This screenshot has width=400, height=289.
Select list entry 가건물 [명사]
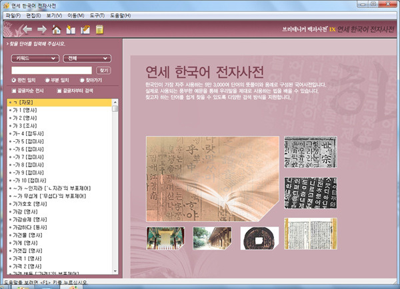pyautogui.click(x=59, y=235)
